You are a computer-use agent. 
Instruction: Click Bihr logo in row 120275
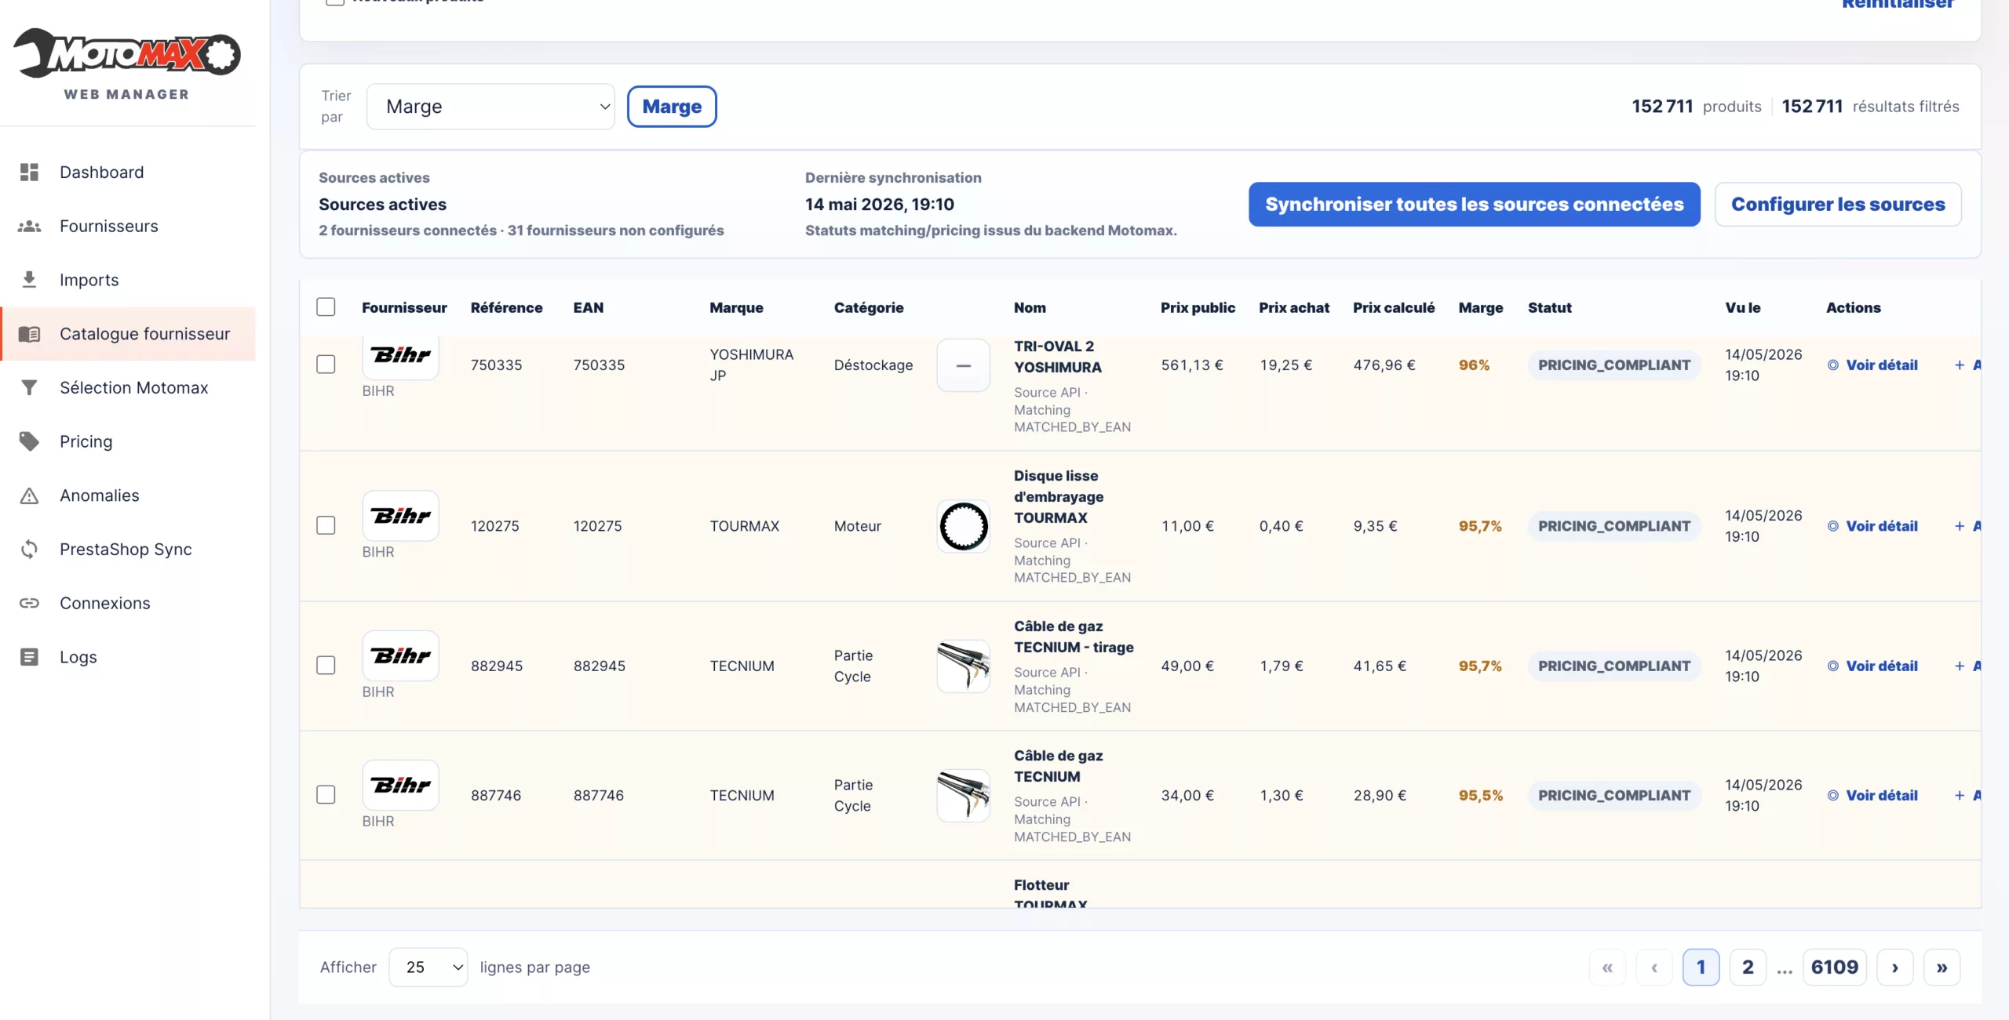coord(400,516)
